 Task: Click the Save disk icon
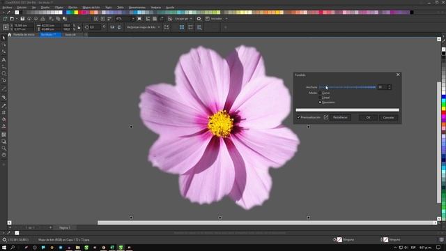click(x=22, y=19)
